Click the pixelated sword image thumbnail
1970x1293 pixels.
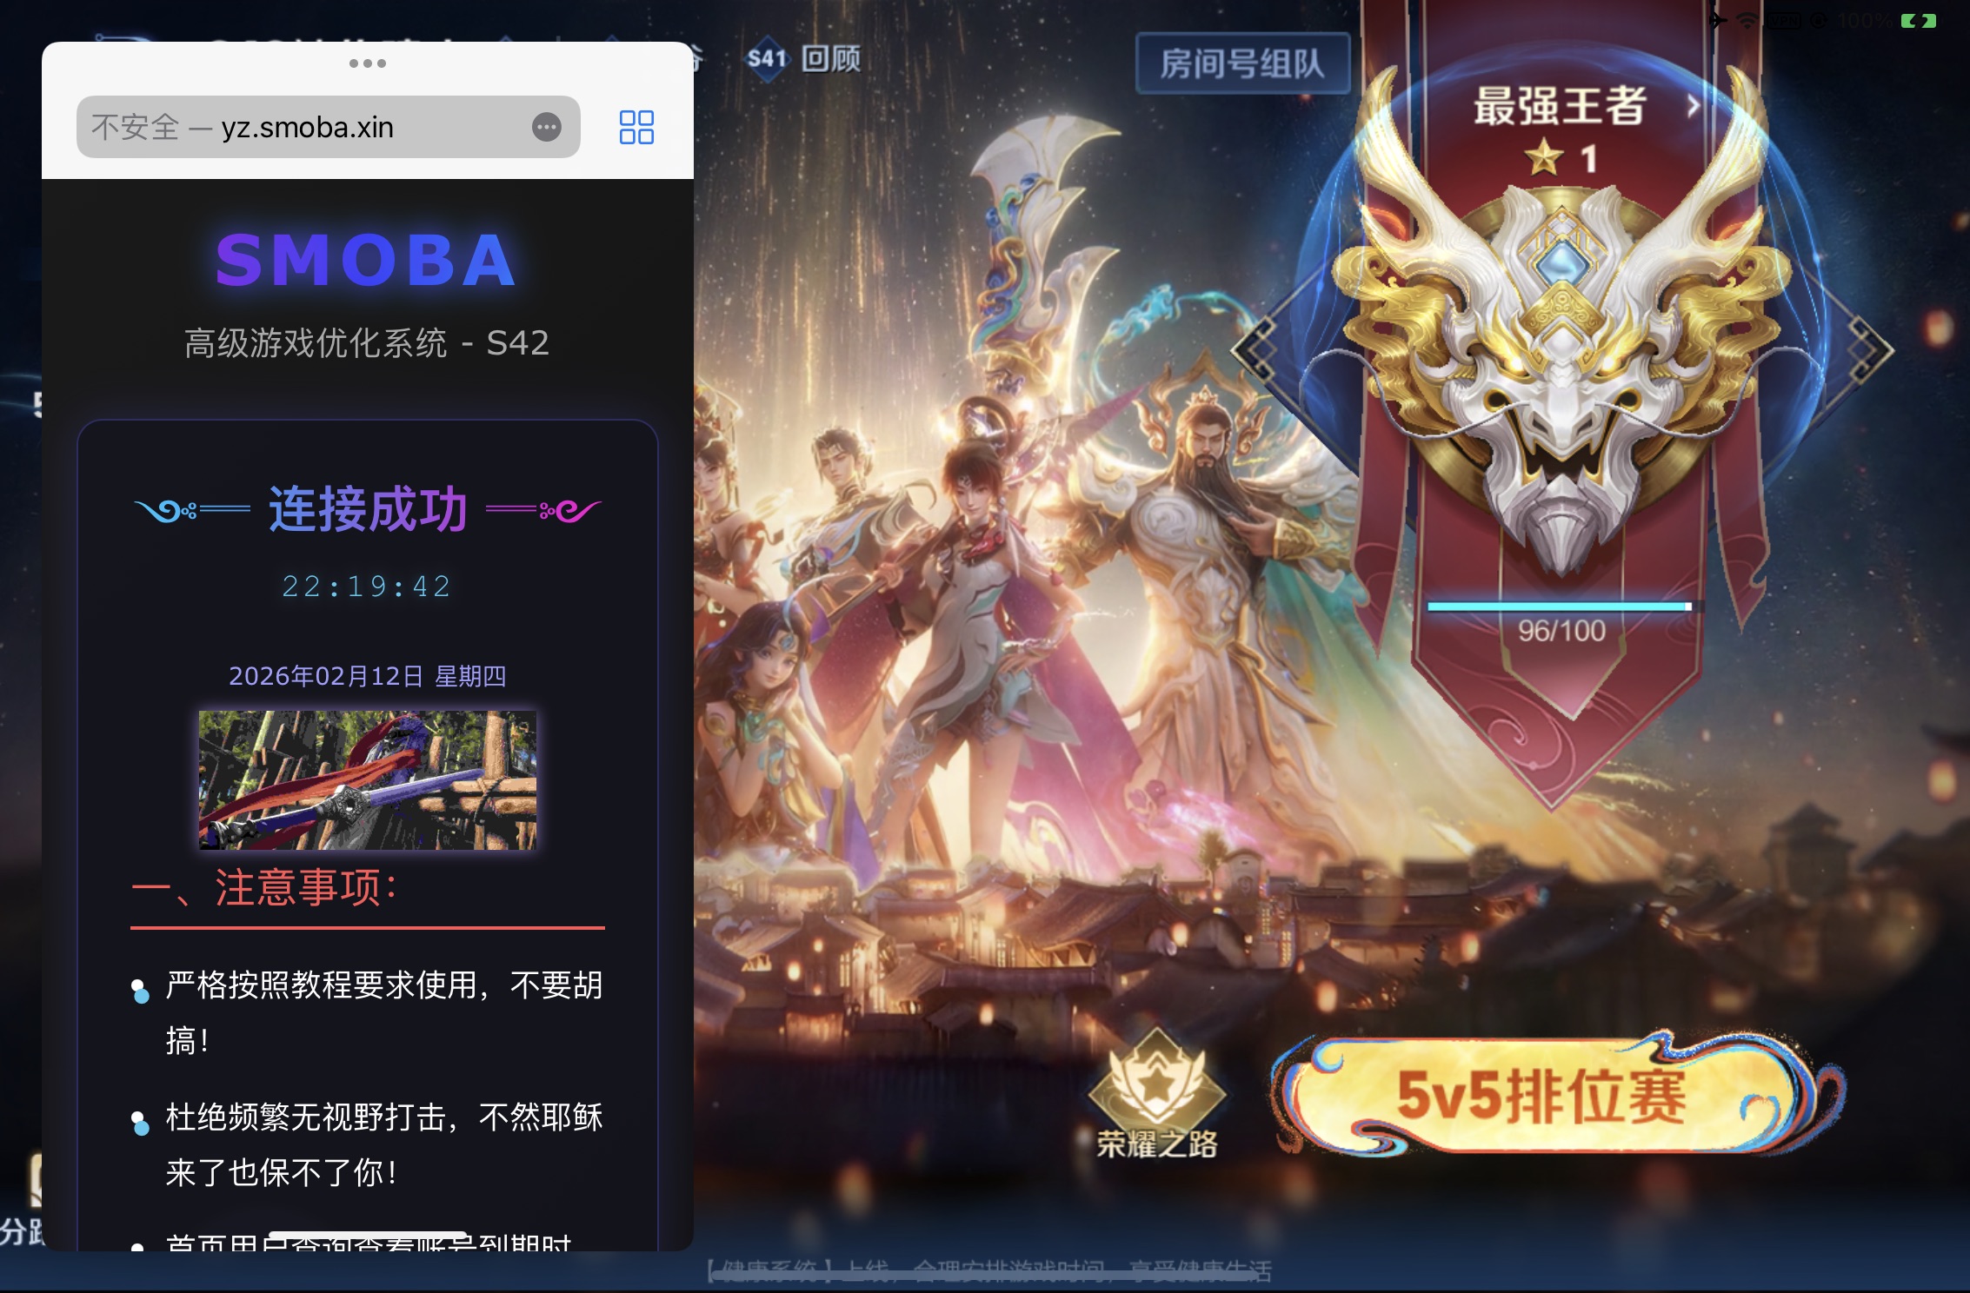pos(368,779)
